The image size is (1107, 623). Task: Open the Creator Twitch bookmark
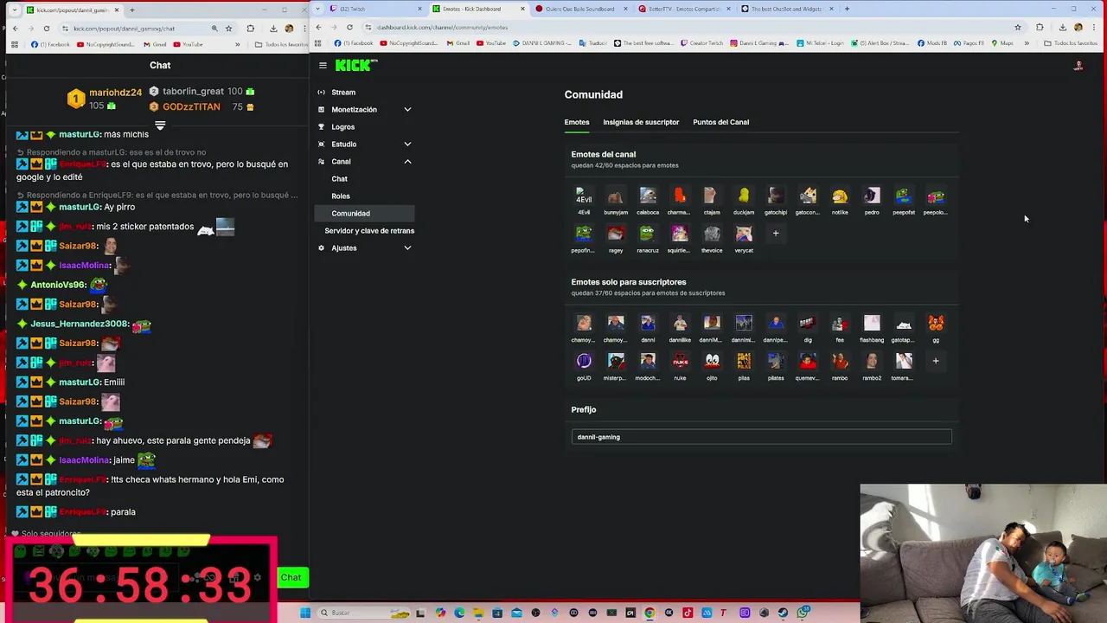[x=701, y=43]
